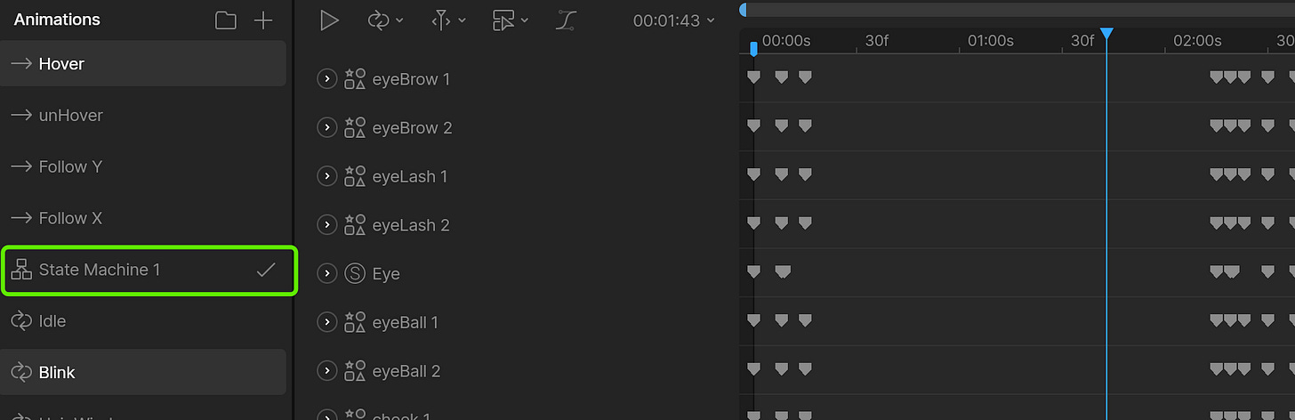The width and height of the screenshot is (1295, 420).
Task: Select first keyframe on eyeBrow 1 row
Action: (753, 77)
